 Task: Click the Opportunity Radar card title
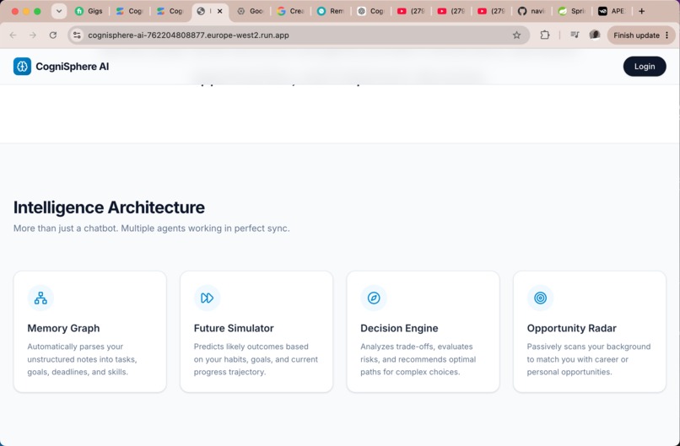click(571, 328)
